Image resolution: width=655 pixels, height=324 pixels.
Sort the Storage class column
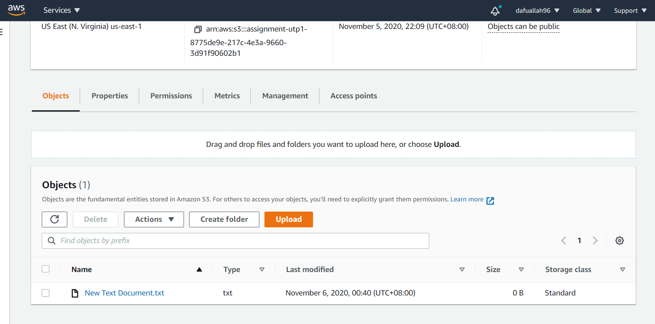623,270
